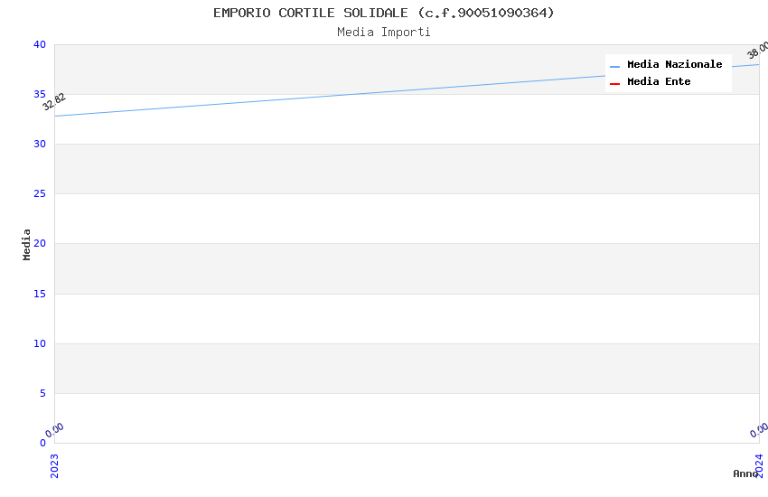Click the 0 y-axis tick label
Image resolution: width=768 pixels, height=497 pixels.
[43, 443]
